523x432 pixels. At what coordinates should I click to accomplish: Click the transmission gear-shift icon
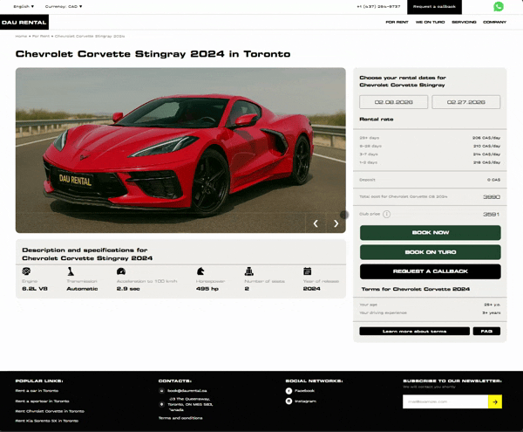click(x=71, y=271)
